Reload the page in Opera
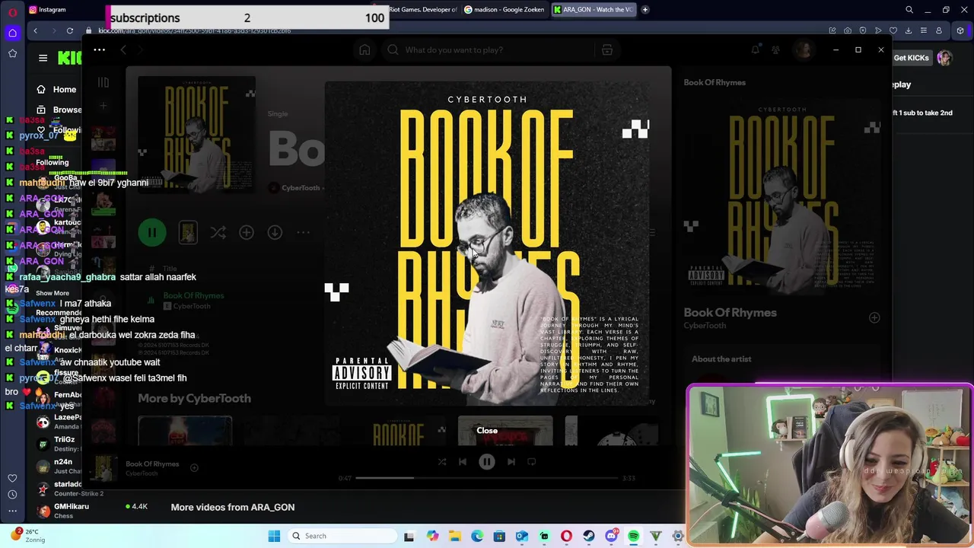This screenshot has width=974, height=548. [70, 30]
